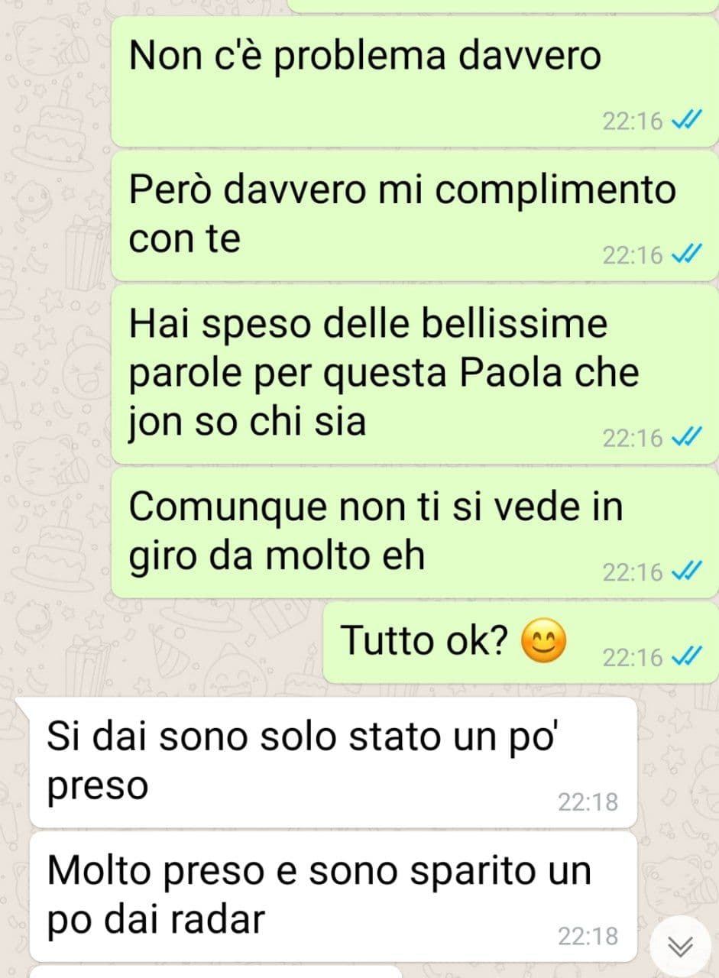Tap the partially visible bubble at the bottom
The height and width of the screenshot is (978, 719).
pos(218,973)
